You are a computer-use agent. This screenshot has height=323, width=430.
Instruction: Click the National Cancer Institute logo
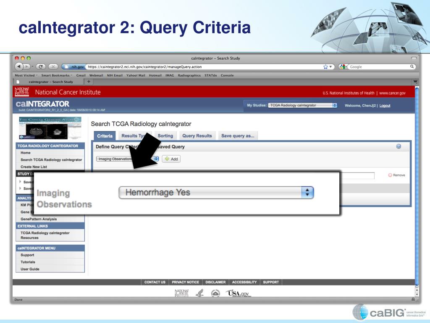coord(22,92)
